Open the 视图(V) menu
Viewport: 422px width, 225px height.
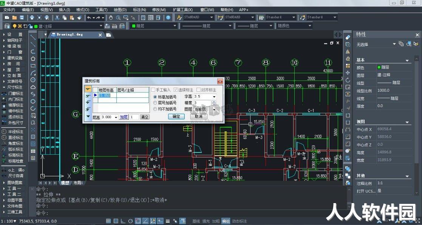point(46,10)
